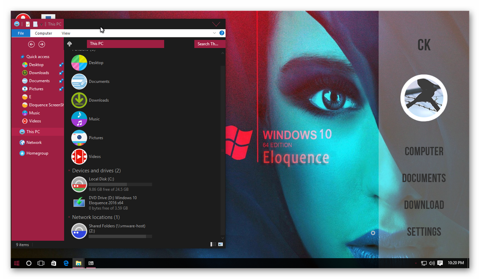Collapse the Devices and drives group
The width and height of the screenshot is (480, 279).
point(69,171)
